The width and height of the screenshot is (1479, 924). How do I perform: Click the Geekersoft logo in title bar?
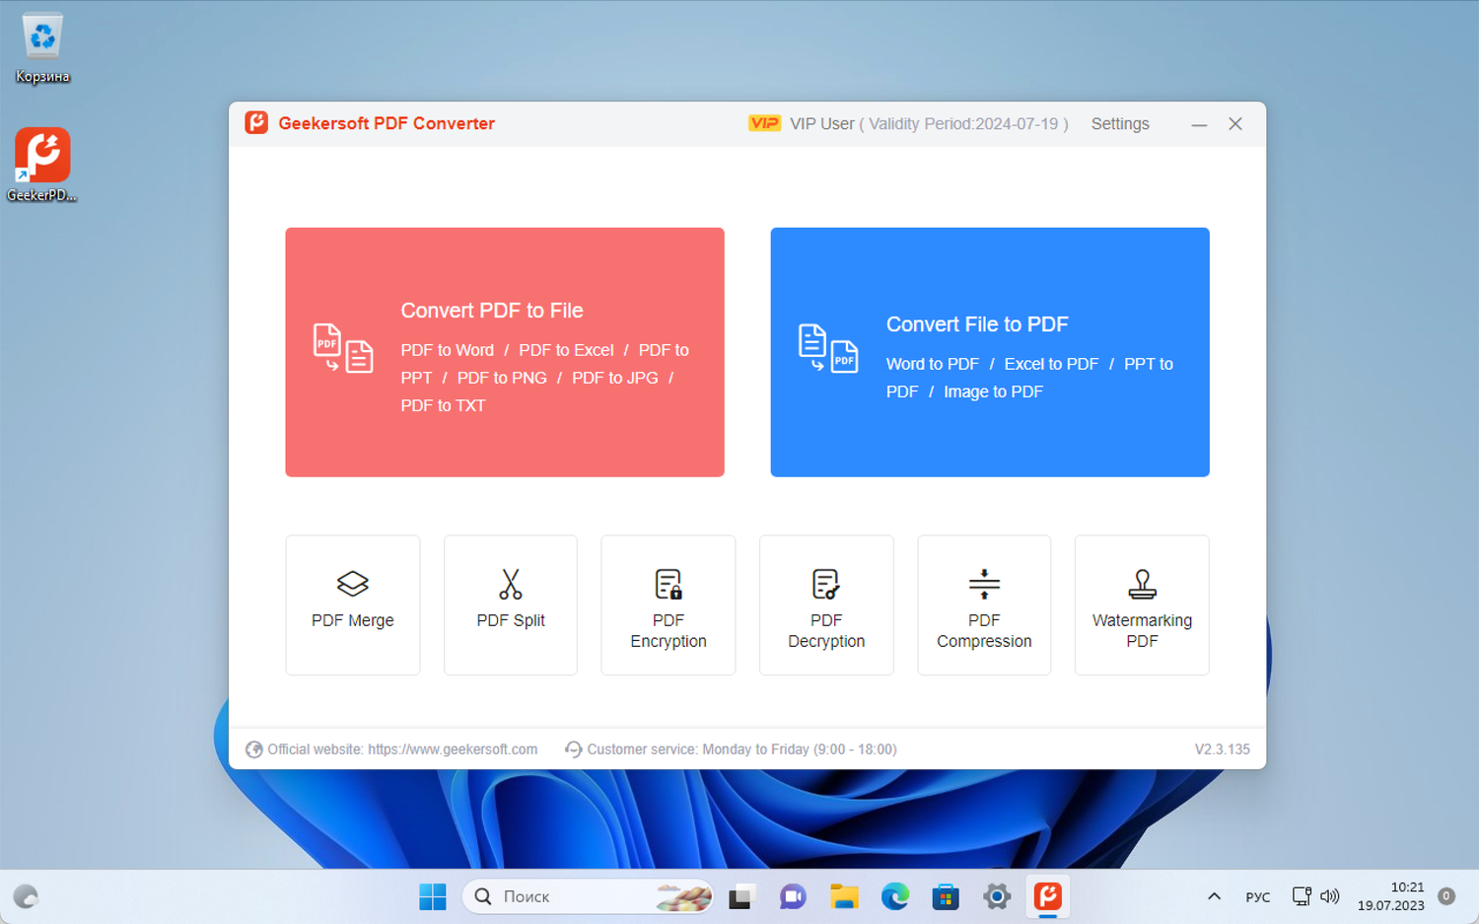point(256,123)
